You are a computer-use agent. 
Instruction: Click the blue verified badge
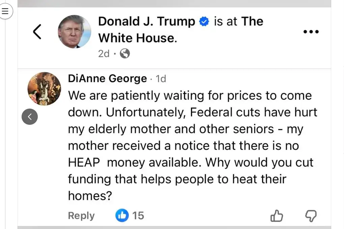(x=204, y=22)
